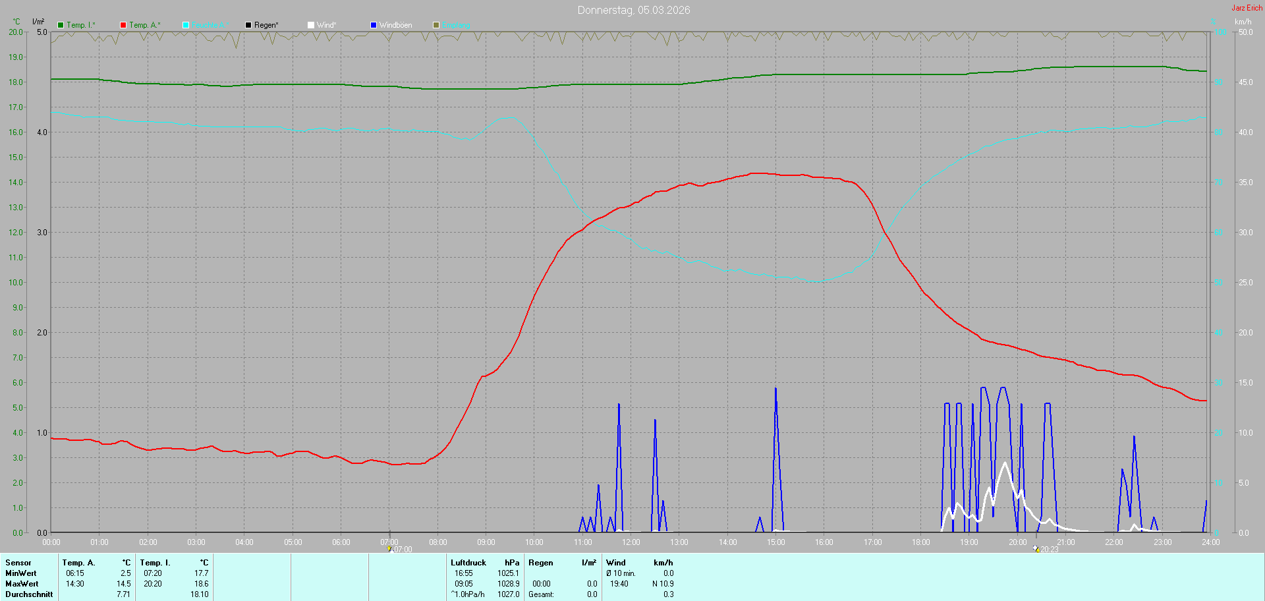Click the 12:00 time axis label

tap(631, 542)
